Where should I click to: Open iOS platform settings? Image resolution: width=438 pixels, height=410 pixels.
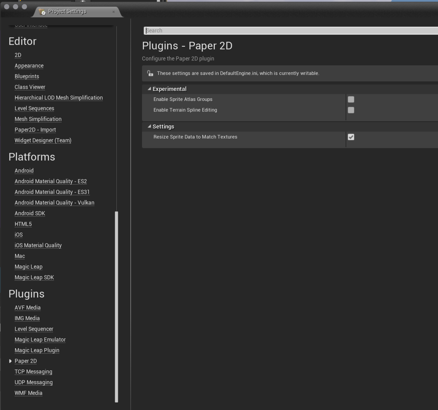coord(19,235)
